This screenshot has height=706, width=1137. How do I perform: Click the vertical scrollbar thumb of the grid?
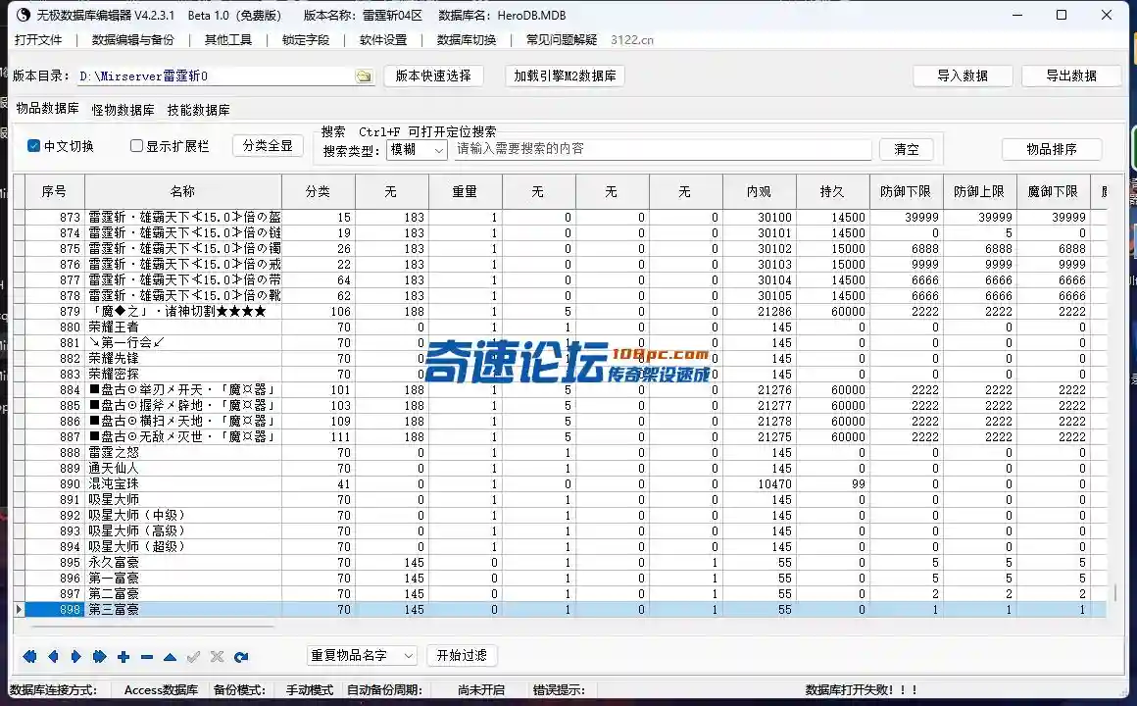(1114, 595)
